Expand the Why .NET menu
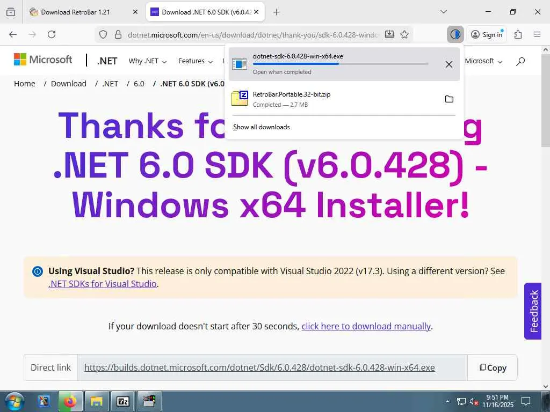 click(x=147, y=61)
